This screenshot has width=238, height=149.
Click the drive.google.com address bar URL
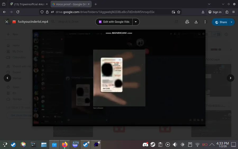pyautogui.click(x=105, y=12)
